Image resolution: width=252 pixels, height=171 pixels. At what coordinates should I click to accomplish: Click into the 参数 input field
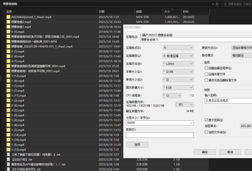pyautogui.click(x=160, y=135)
